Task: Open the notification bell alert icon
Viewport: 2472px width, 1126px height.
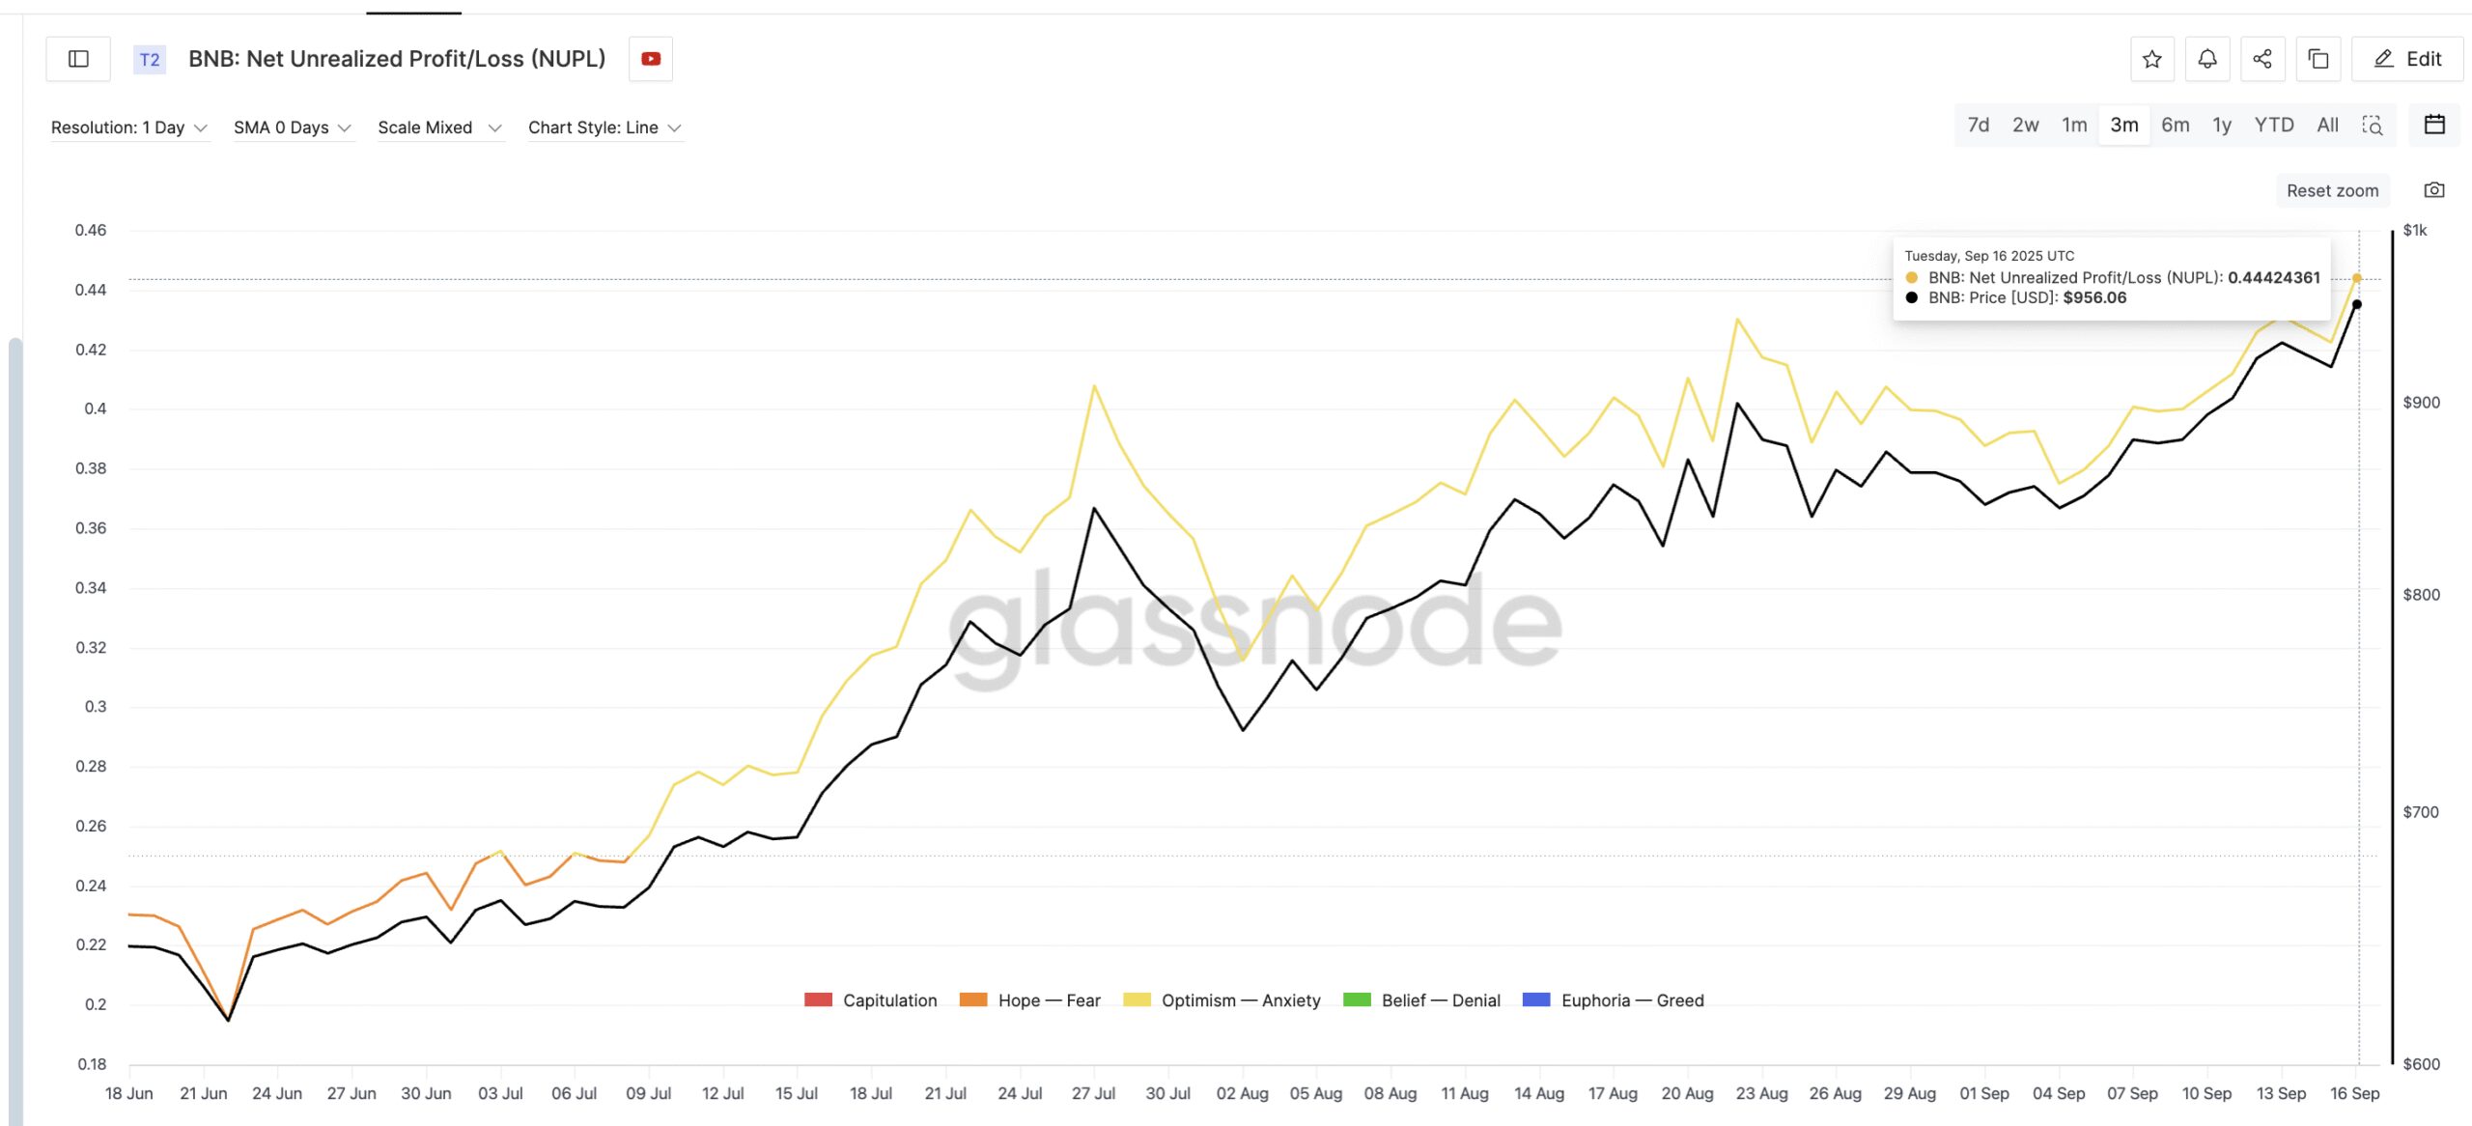Action: coord(2207,59)
